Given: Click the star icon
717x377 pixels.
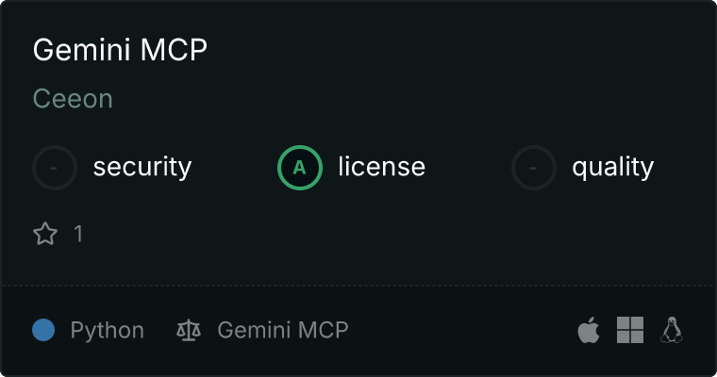Looking at the screenshot, I should pyautogui.click(x=45, y=234).
